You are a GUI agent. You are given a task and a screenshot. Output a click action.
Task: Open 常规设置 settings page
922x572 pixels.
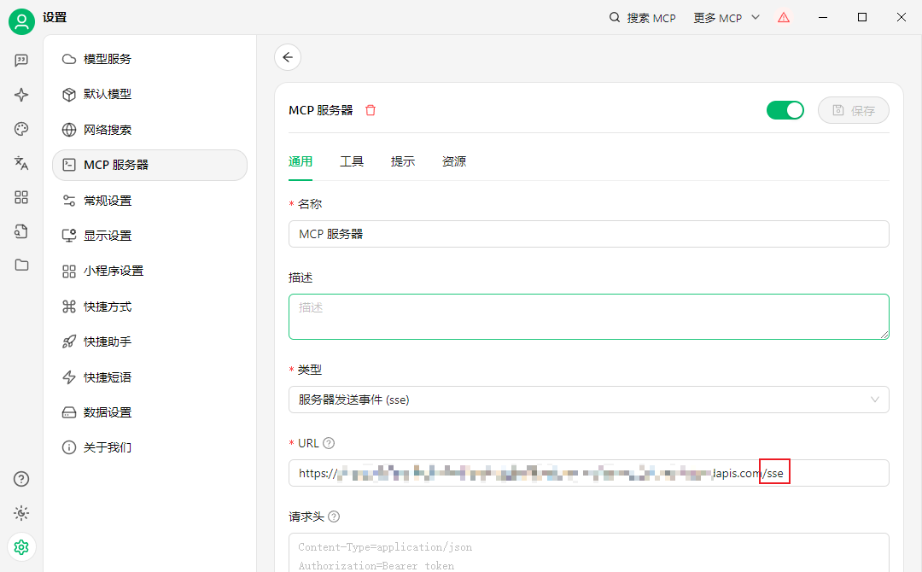[x=150, y=201]
